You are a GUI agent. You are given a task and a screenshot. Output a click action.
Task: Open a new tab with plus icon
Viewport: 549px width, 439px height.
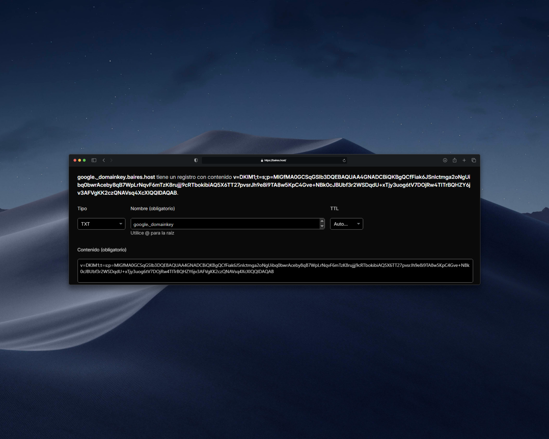(x=464, y=160)
